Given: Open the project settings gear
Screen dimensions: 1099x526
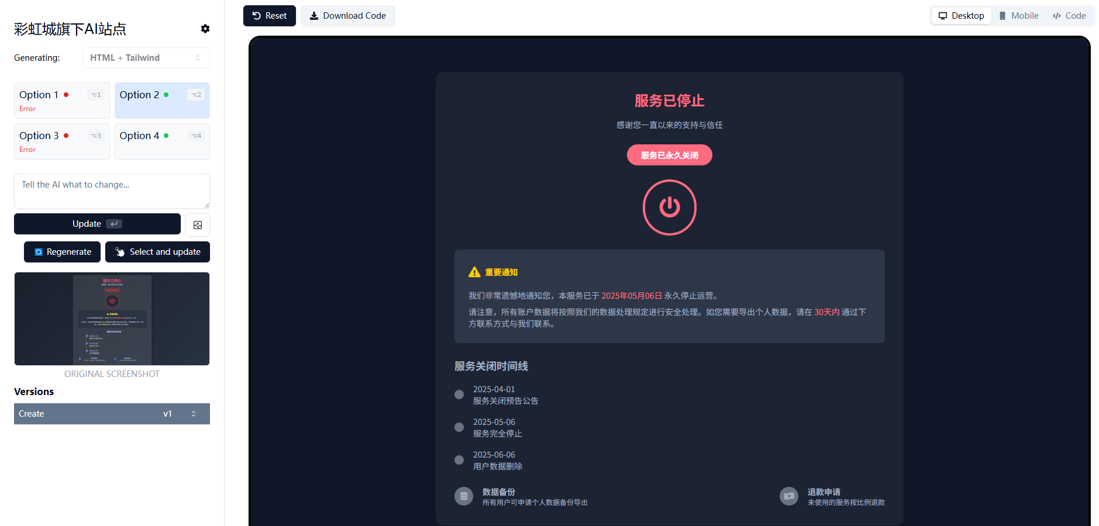Looking at the screenshot, I should (205, 28).
